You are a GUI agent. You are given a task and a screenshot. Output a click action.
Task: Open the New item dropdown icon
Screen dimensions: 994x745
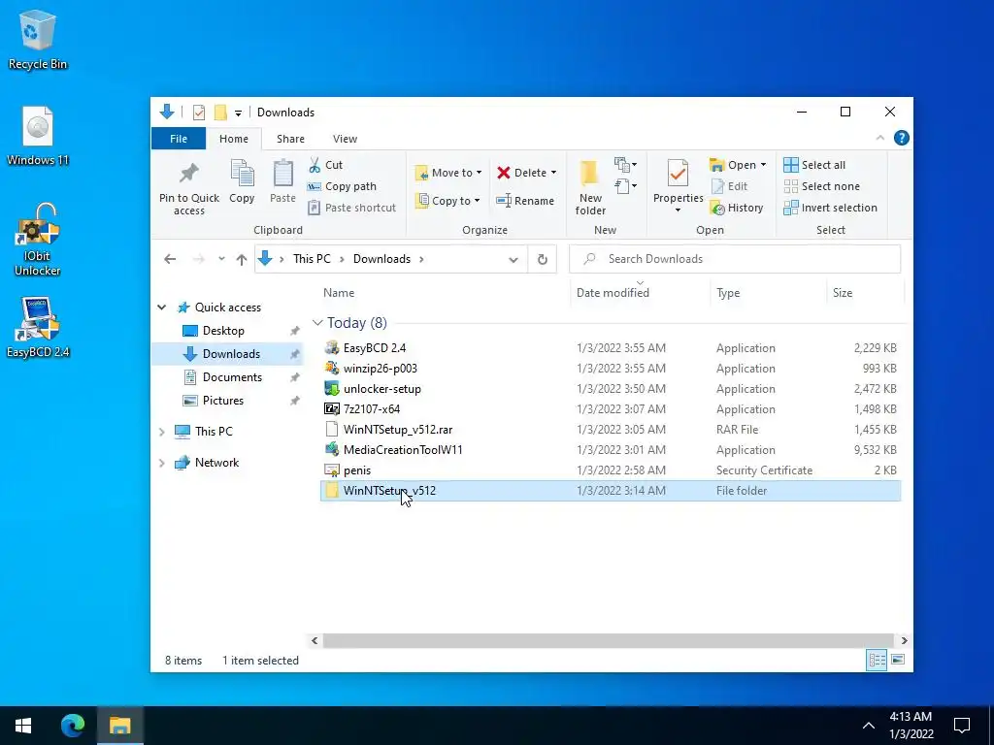626,165
